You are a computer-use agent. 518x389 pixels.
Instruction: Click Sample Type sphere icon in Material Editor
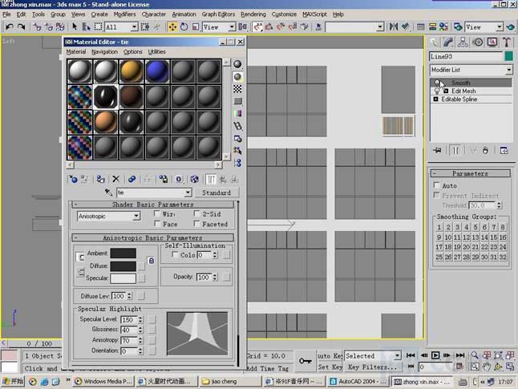(237, 64)
